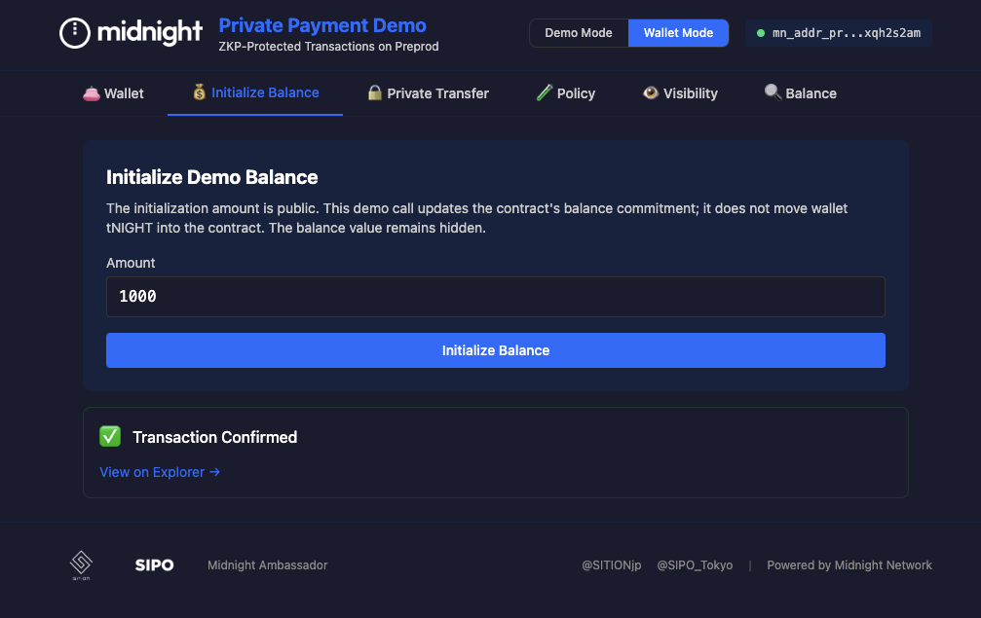Click the blue Initialize Balance button

click(x=496, y=350)
